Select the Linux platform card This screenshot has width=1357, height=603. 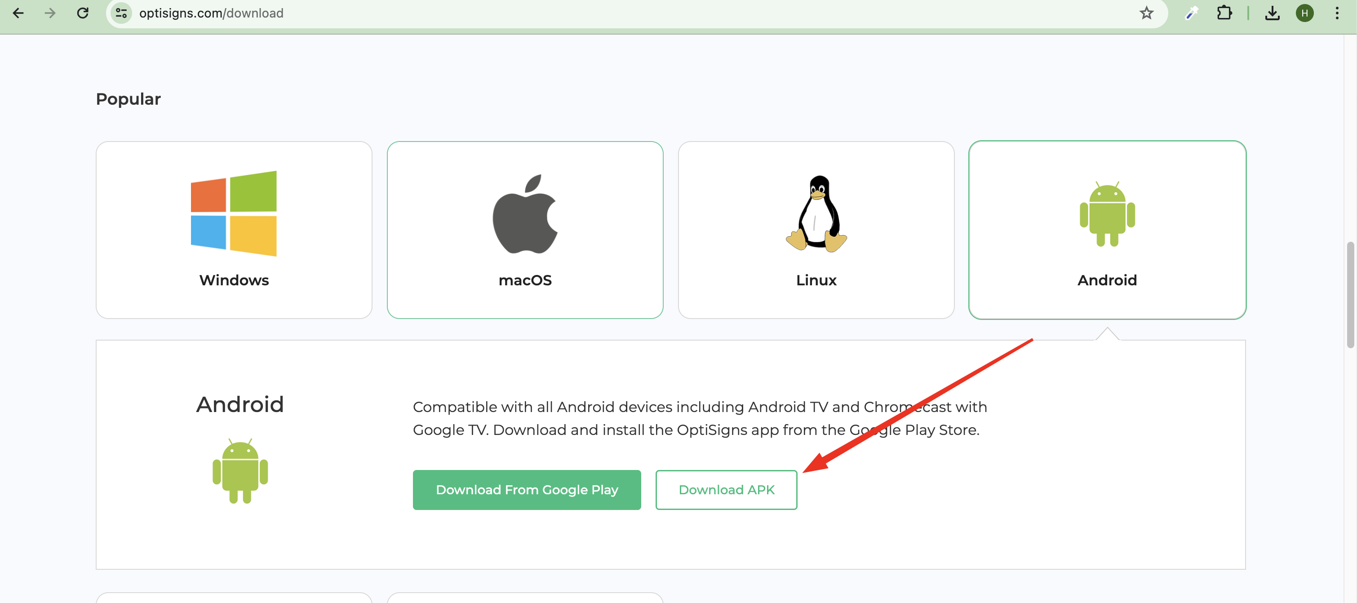click(x=816, y=230)
